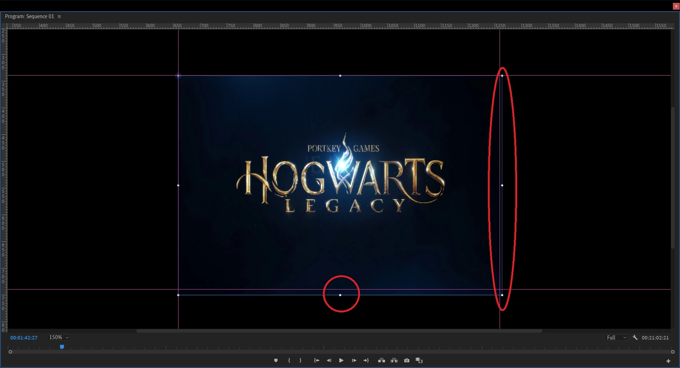Image resolution: width=680 pixels, height=368 pixels.
Task: Close the window with the red X
Action: click(x=676, y=6)
